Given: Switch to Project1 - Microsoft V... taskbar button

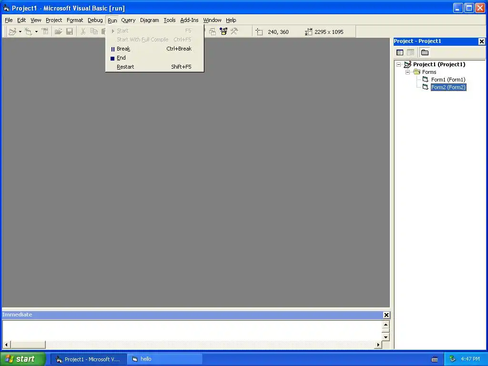Looking at the screenshot, I should [x=89, y=359].
